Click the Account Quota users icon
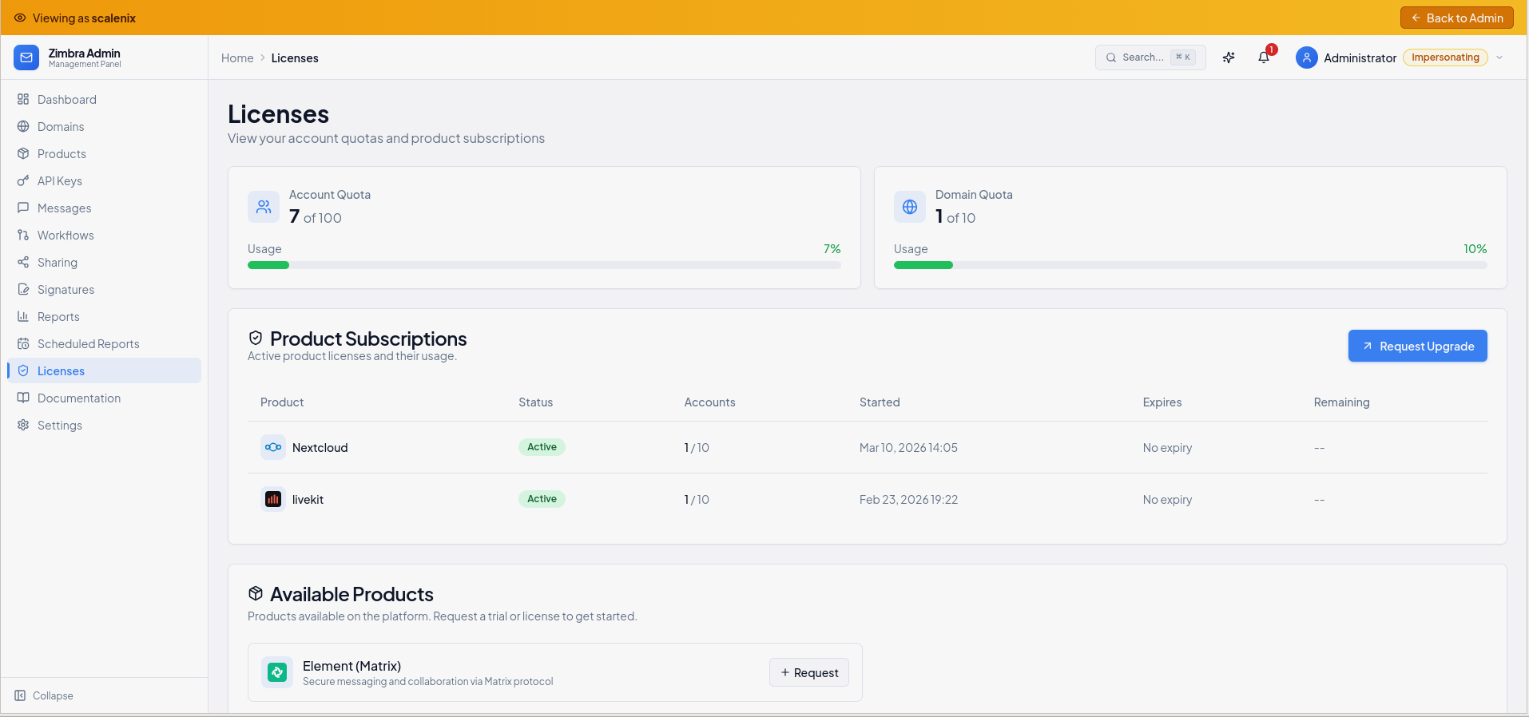Screen dimensions: 1529x717 [264, 207]
